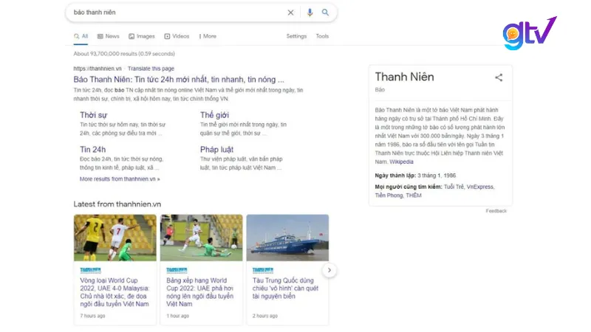Click the 'About 93,700,000 results' text
The image size is (591, 332).
coord(124,54)
